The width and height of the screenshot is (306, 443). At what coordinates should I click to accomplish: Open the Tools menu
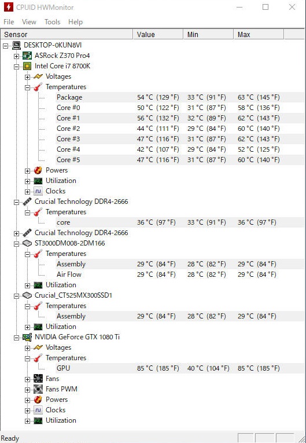tap(52, 22)
